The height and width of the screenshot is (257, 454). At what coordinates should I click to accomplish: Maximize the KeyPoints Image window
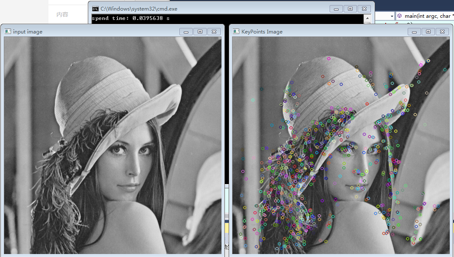tap(428, 31)
